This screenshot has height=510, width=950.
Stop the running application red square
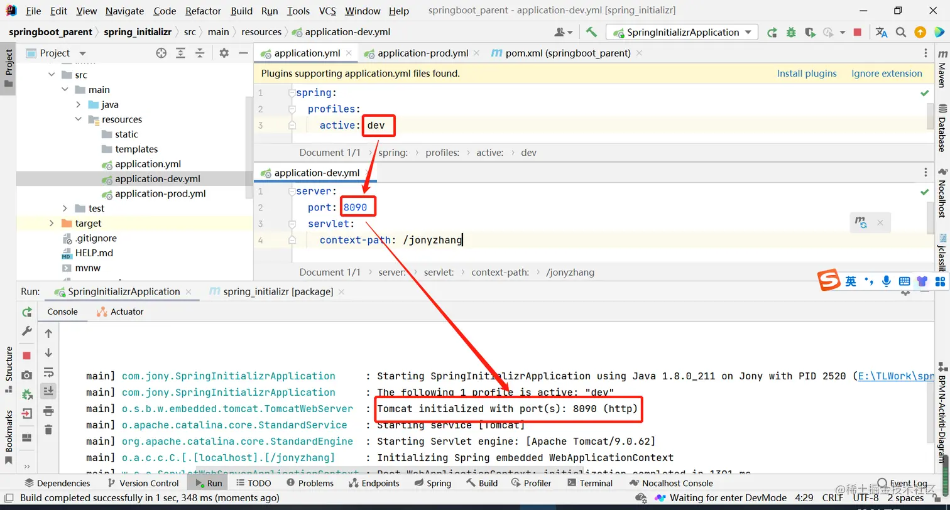pos(858,32)
